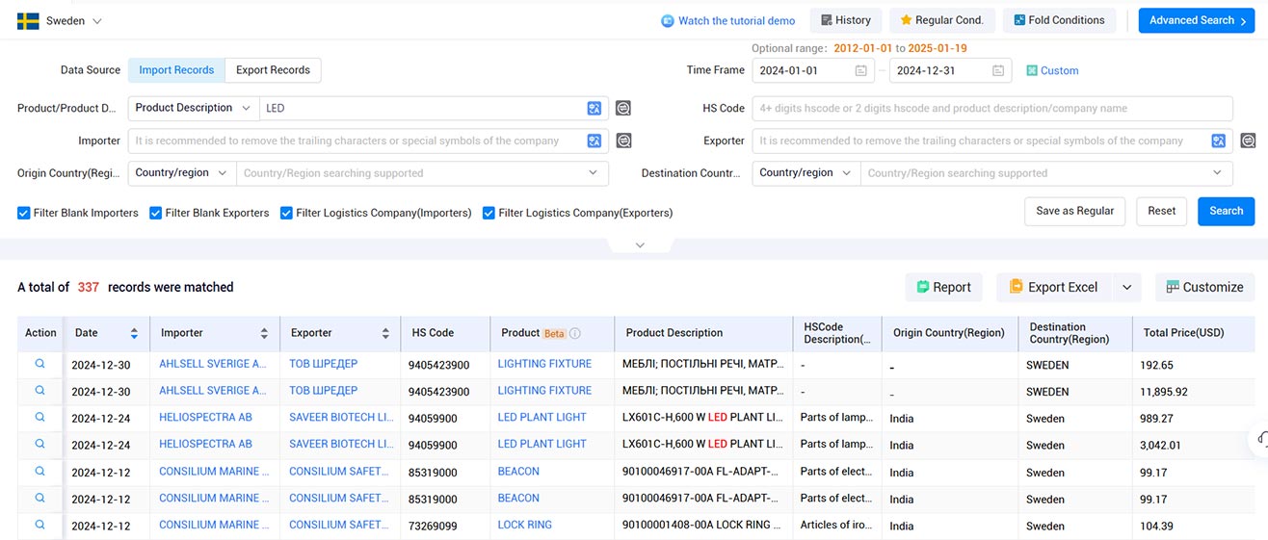Click the Report button
The width and height of the screenshot is (1268, 540).
pos(943,287)
